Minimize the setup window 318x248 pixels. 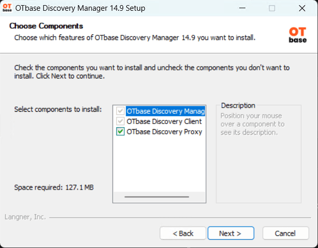click(242, 8)
